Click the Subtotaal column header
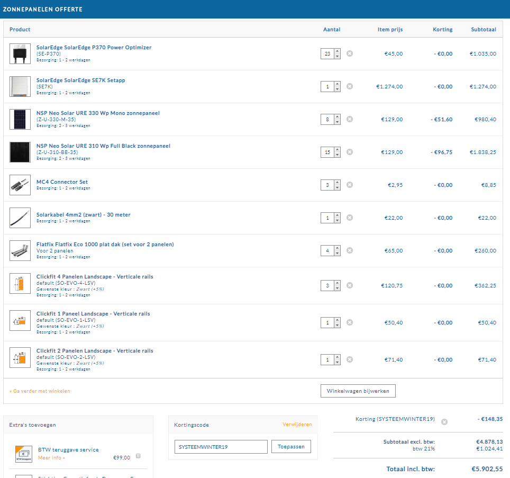Viewport: 510px width, 478px height. (x=484, y=29)
